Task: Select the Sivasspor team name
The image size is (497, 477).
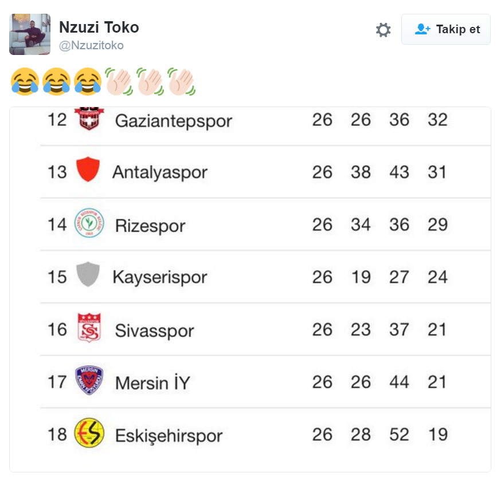Action: [154, 330]
